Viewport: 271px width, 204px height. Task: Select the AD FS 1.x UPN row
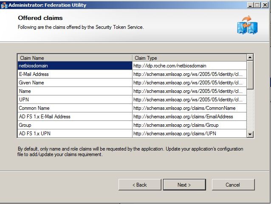74,134
